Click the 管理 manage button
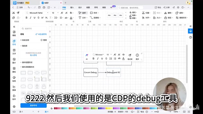The width and height of the screenshot is (203, 114). (44, 40)
